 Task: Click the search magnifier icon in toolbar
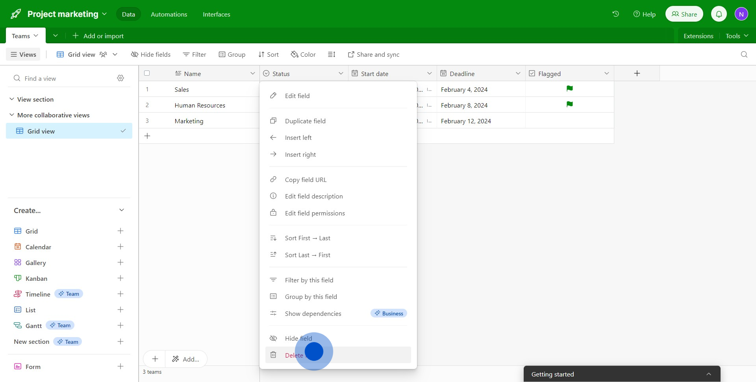coord(744,54)
